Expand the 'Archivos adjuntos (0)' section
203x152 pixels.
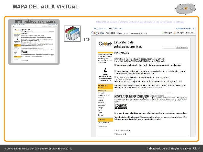tap(122, 130)
